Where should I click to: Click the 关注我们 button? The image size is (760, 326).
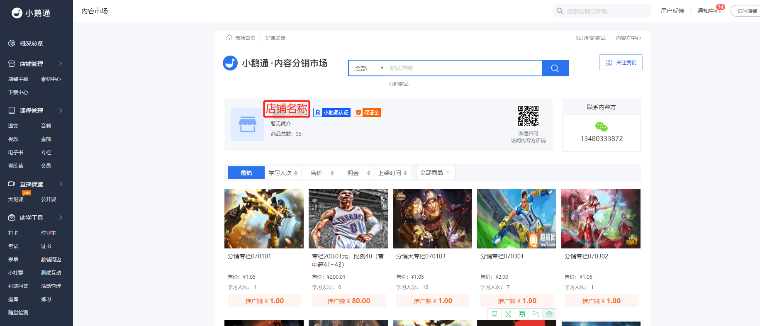(x=621, y=62)
